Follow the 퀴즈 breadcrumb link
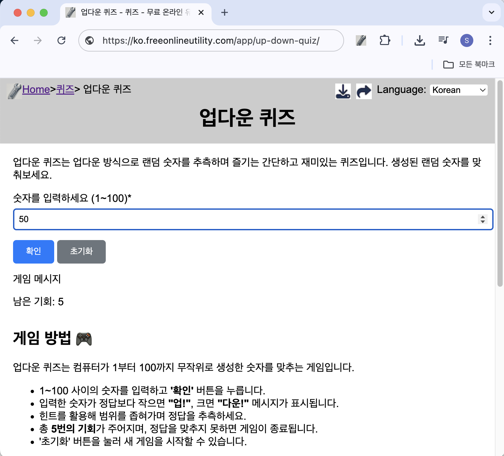This screenshot has width=504, height=456. pyautogui.click(x=65, y=89)
